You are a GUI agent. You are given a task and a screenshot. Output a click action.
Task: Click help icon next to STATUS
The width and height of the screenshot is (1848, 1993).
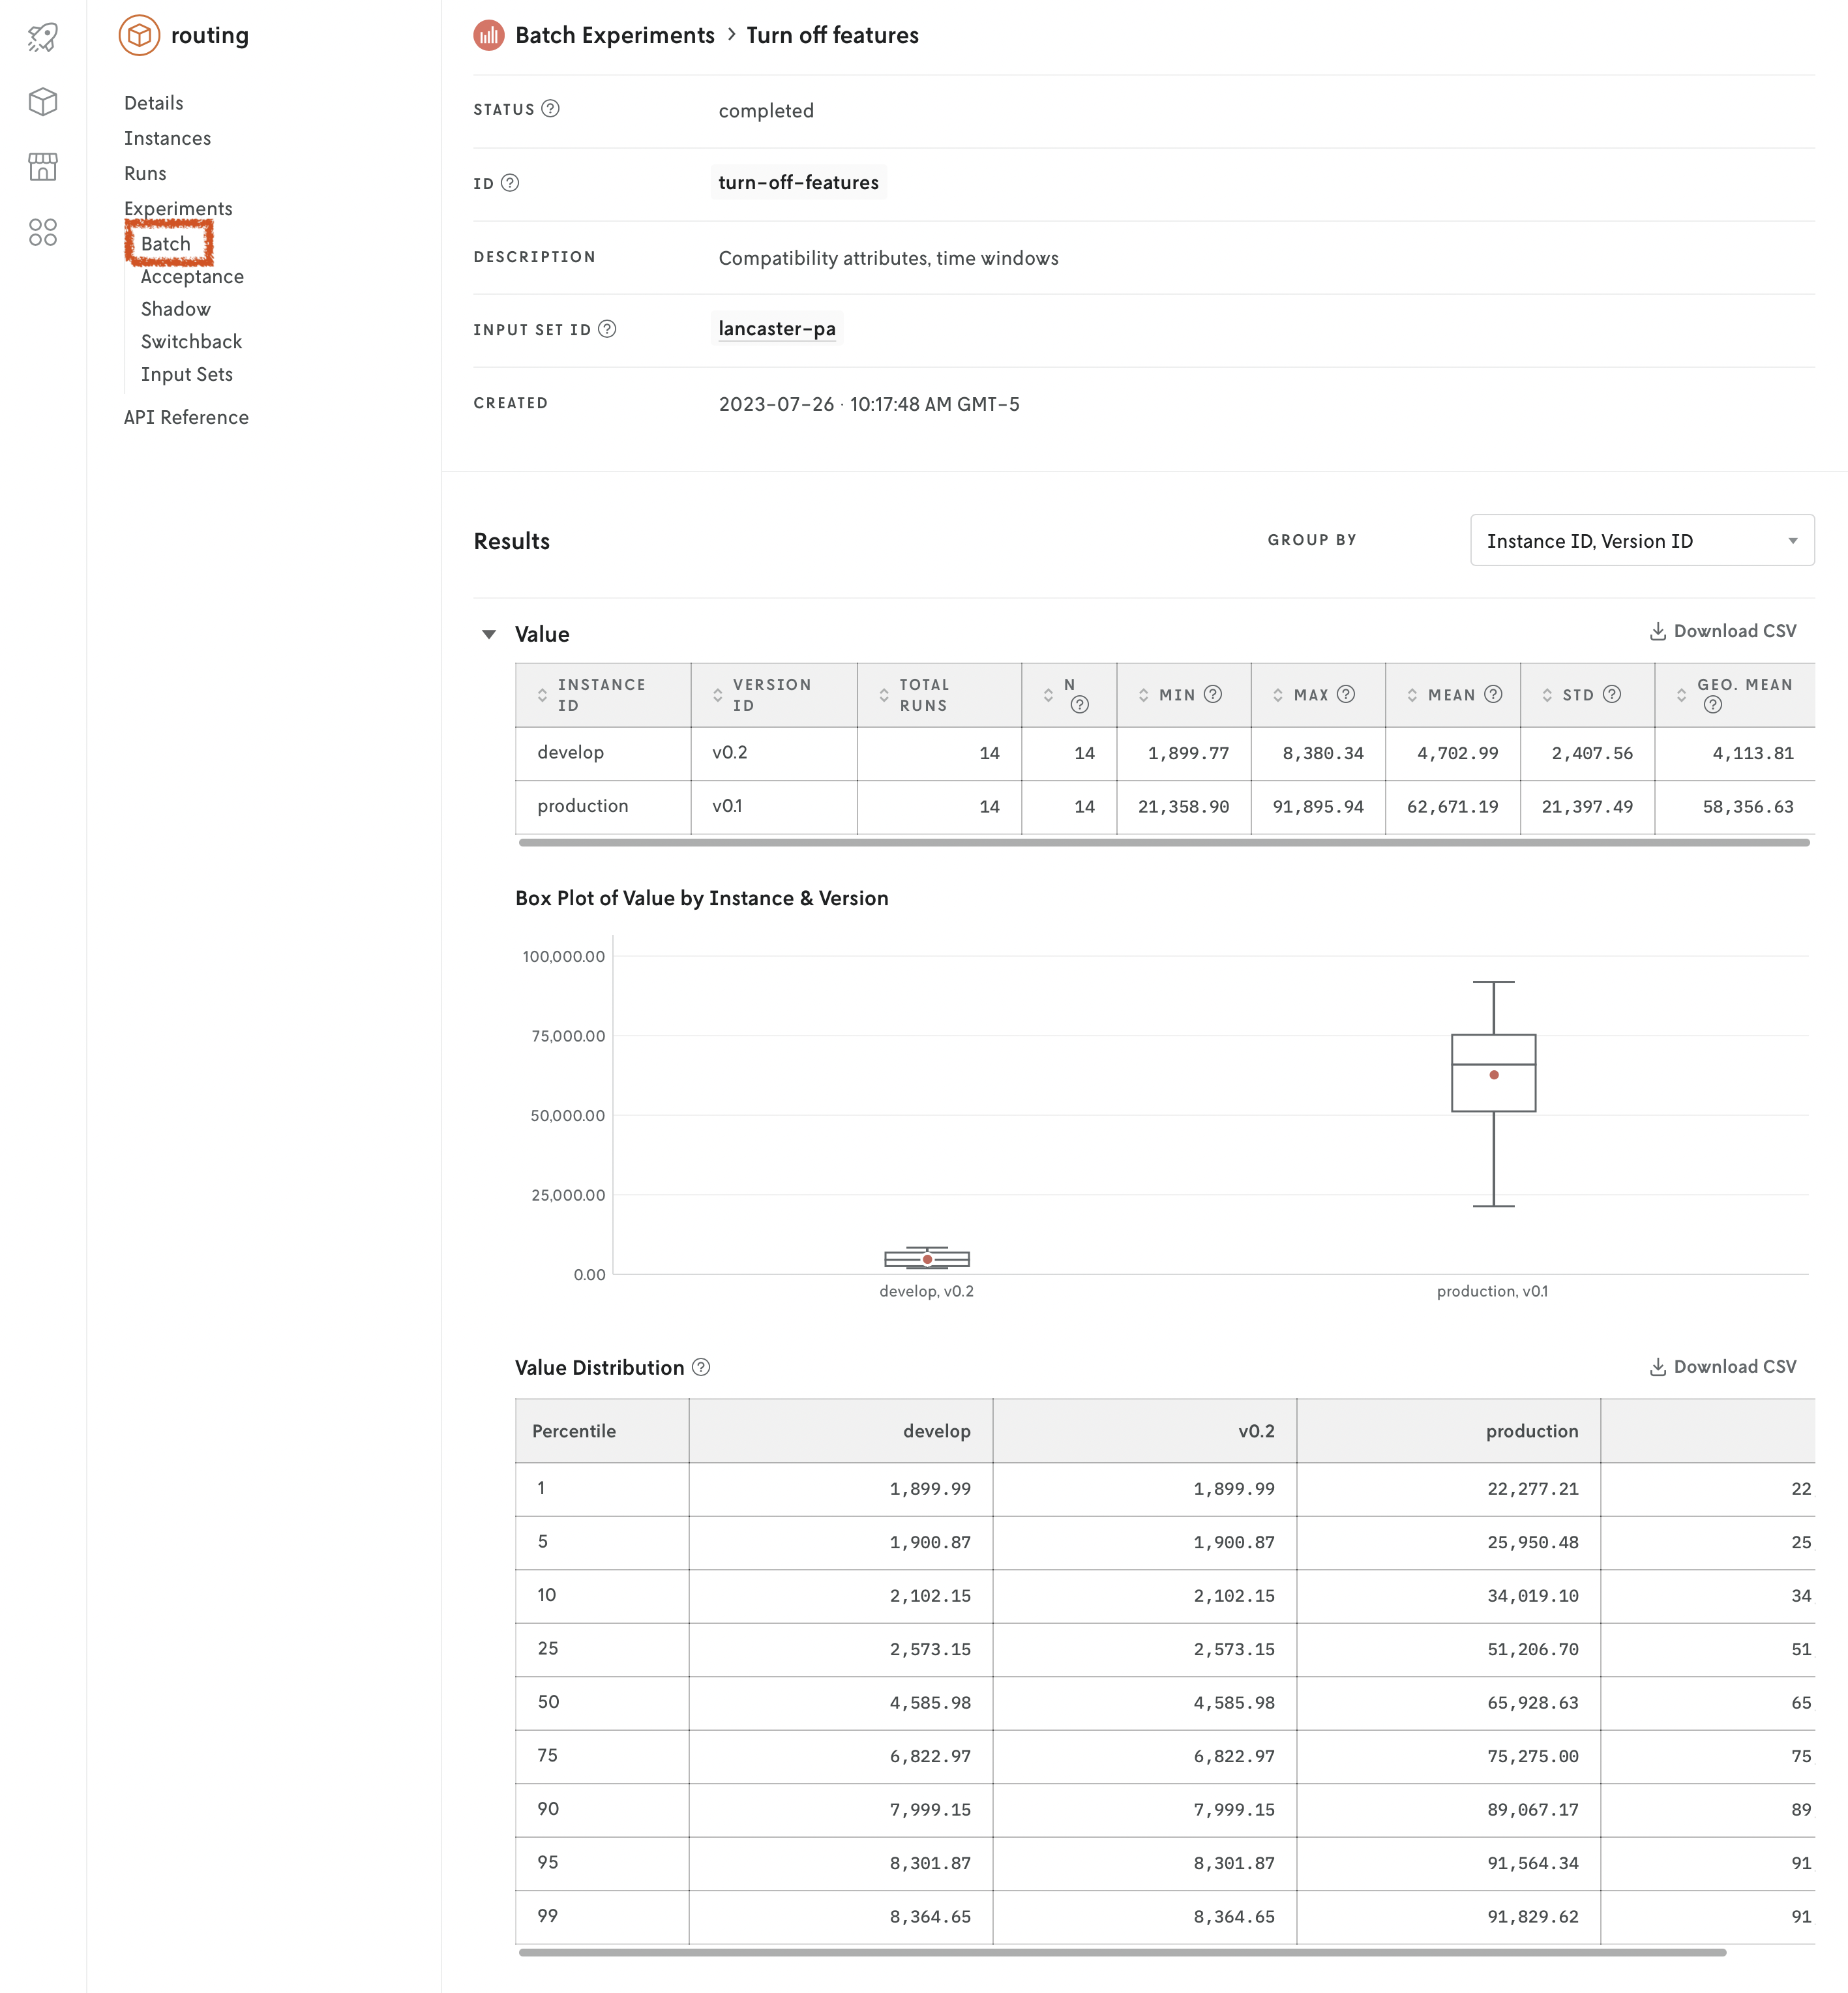tap(550, 108)
